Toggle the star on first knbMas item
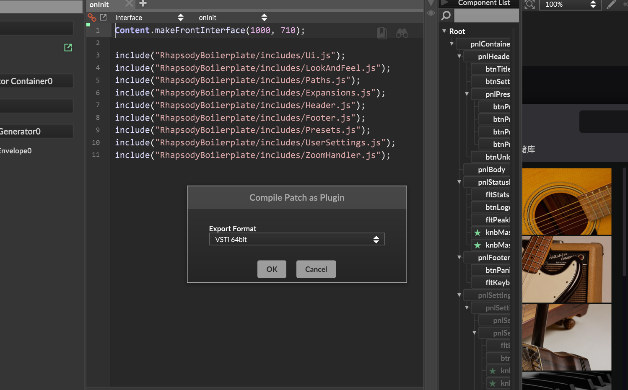 tap(477, 232)
